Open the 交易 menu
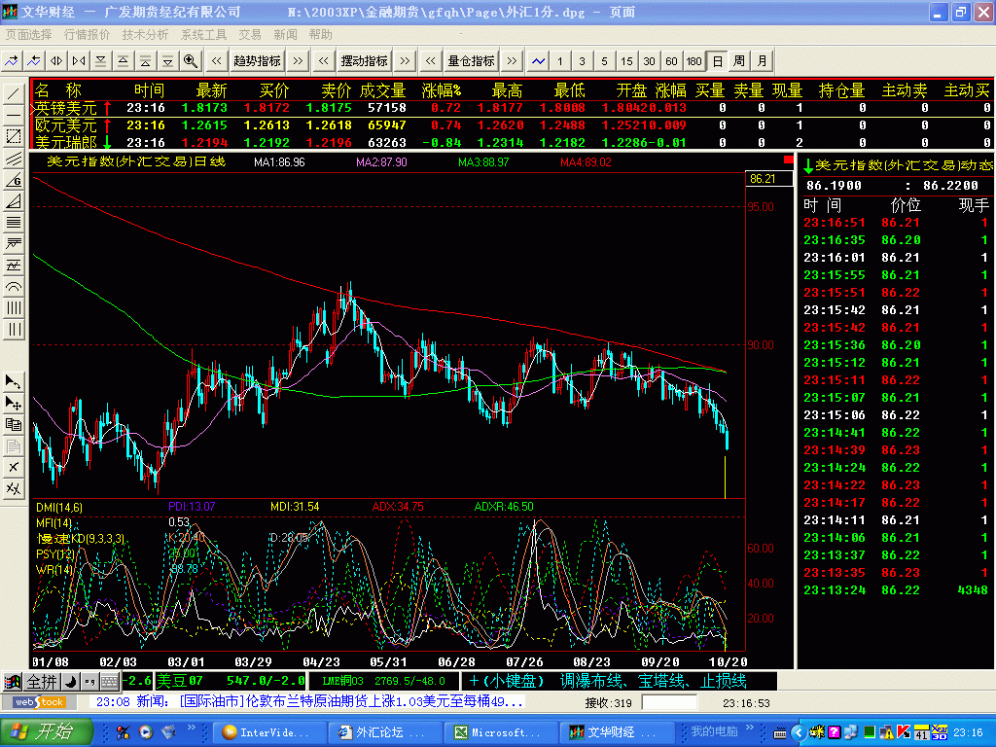 point(250,34)
